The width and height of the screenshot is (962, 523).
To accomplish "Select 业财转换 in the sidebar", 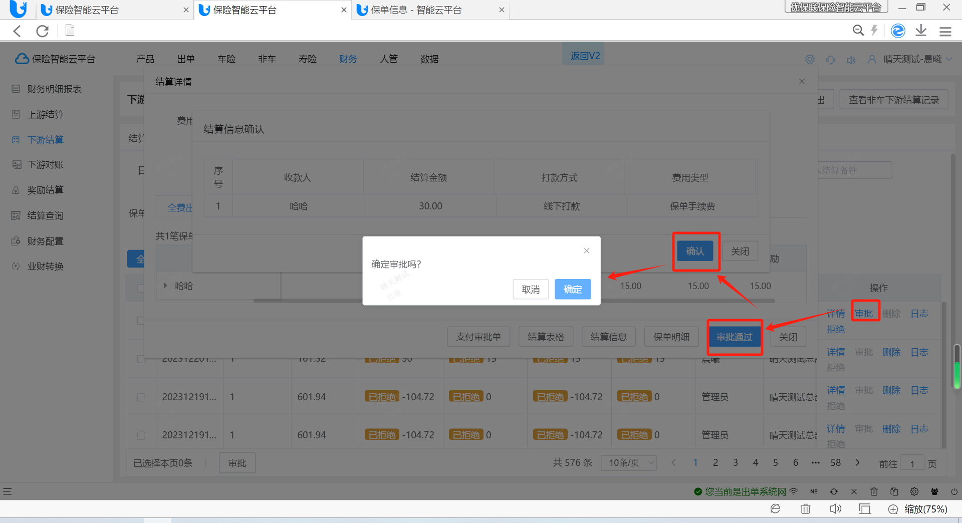I will 45,266.
